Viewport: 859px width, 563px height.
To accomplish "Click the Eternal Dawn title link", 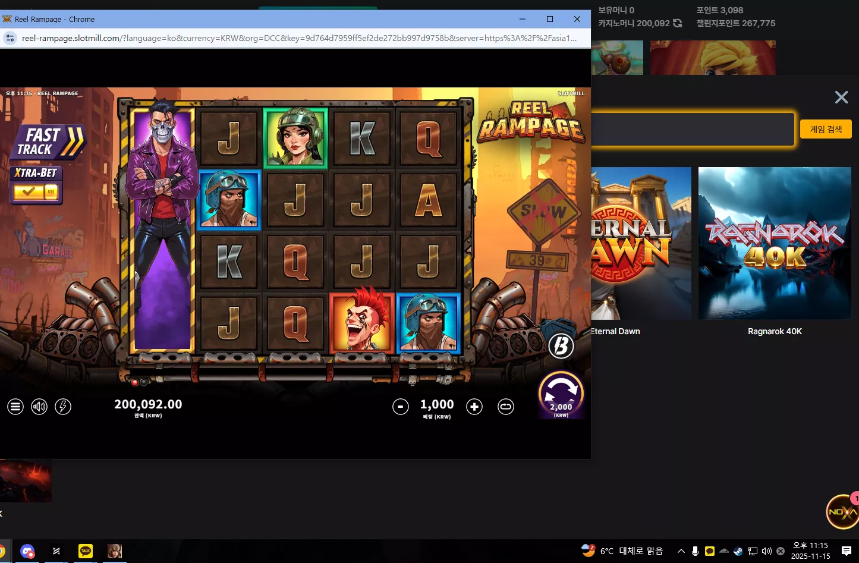I will pyautogui.click(x=616, y=331).
